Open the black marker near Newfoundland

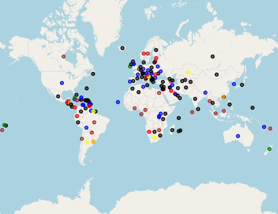(93, 73)
